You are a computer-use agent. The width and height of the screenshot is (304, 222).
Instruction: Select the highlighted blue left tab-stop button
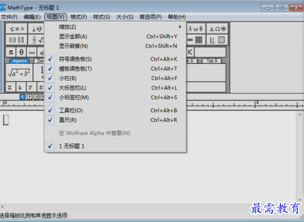(x=23, y=97)
